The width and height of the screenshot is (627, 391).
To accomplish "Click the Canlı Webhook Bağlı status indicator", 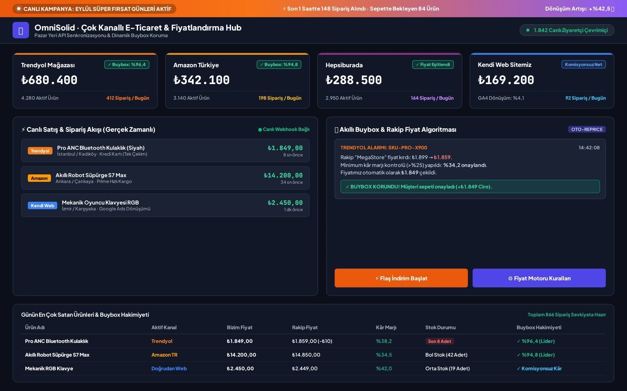I will pos(284,129).
